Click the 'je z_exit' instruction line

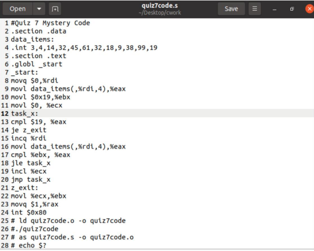coord(29,130)
